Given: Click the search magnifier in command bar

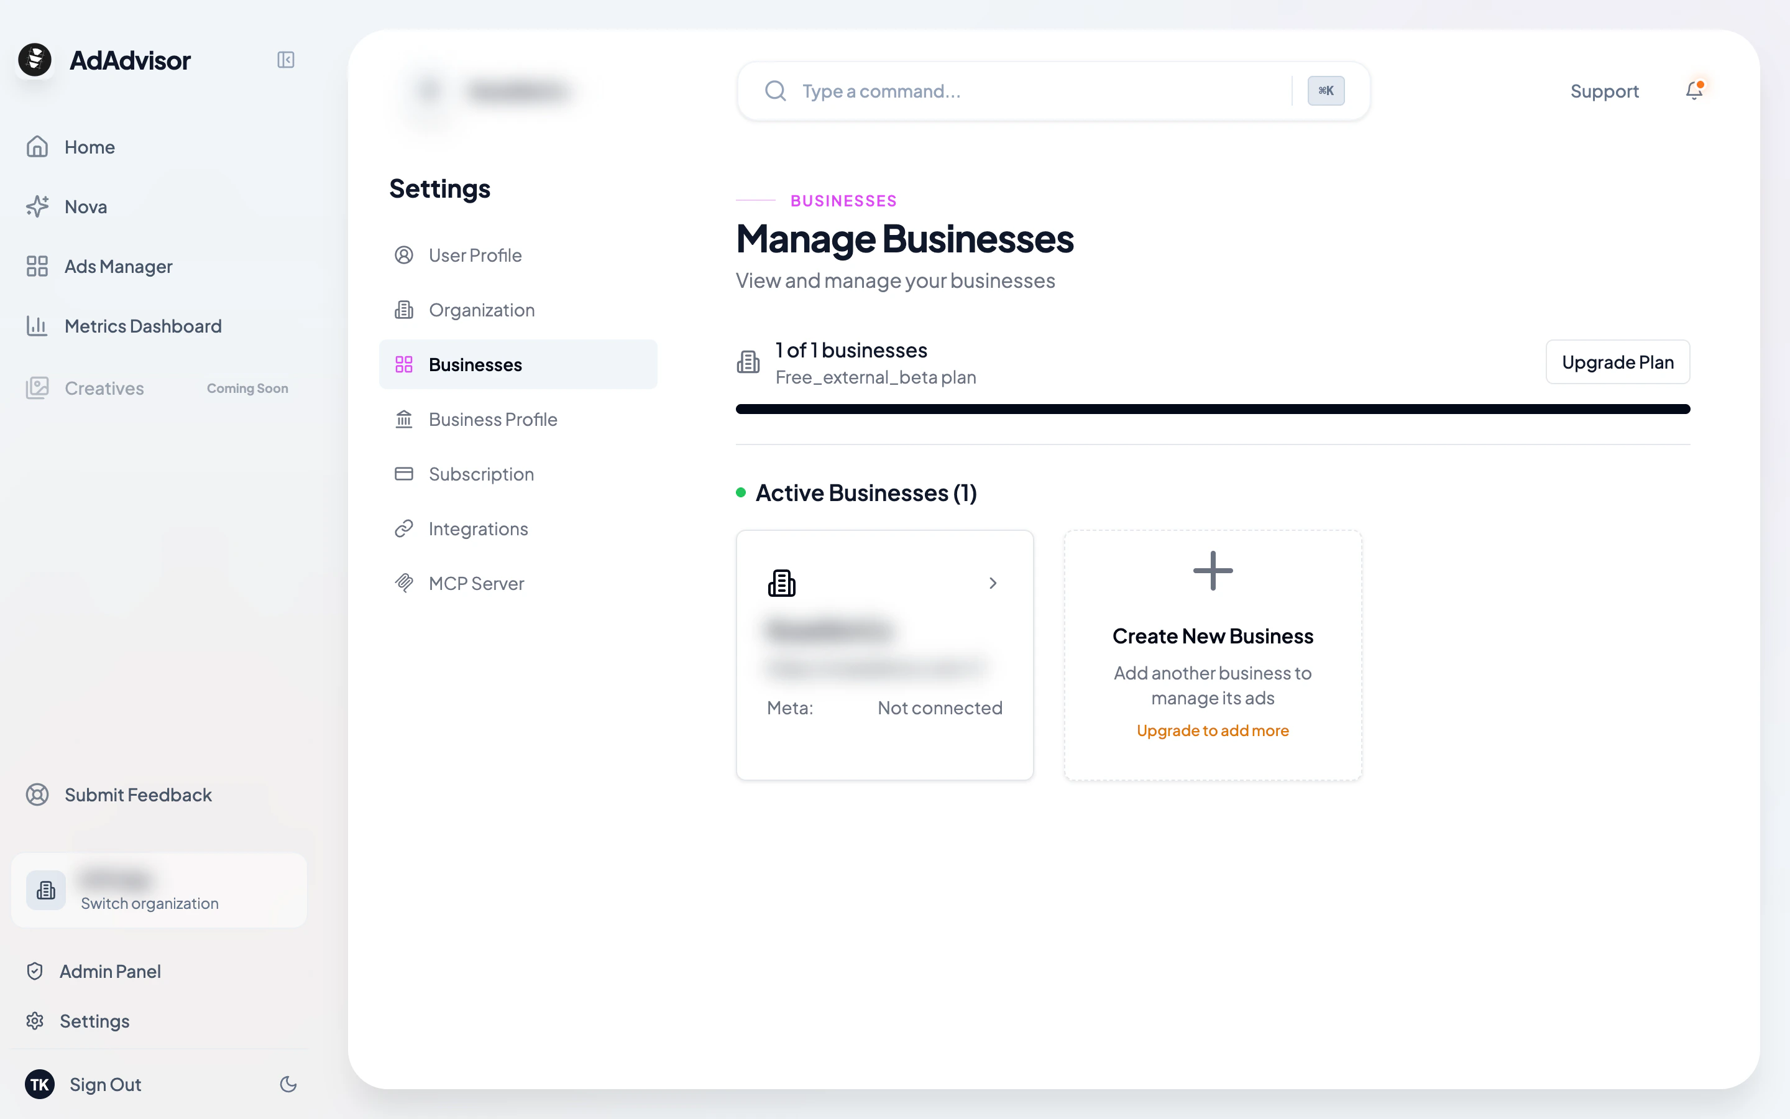Looking at the screenshot, I should pyautogui.click(x=774, y=90).
